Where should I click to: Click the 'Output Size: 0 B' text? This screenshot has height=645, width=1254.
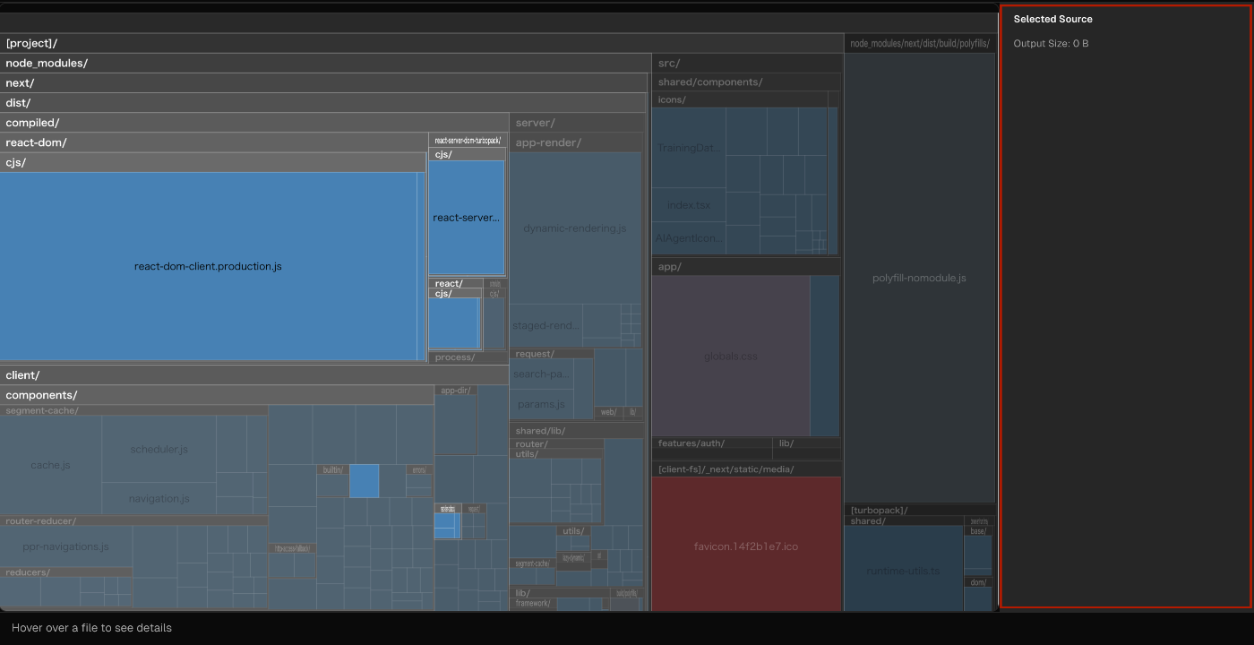1052,43
